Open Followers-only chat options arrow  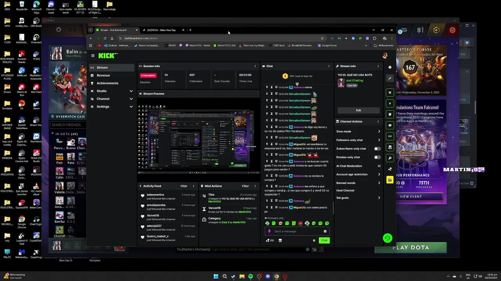click(x=379, y=140)
